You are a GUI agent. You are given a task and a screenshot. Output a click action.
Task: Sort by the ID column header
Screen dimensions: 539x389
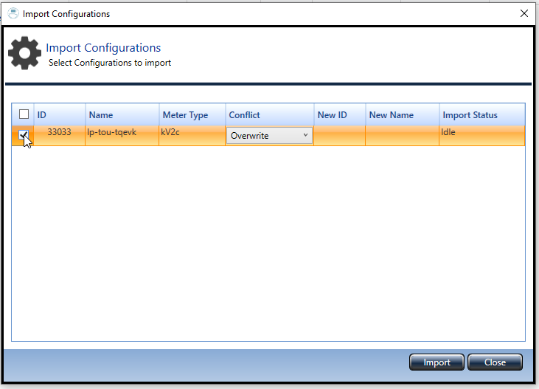pos(59,115)
